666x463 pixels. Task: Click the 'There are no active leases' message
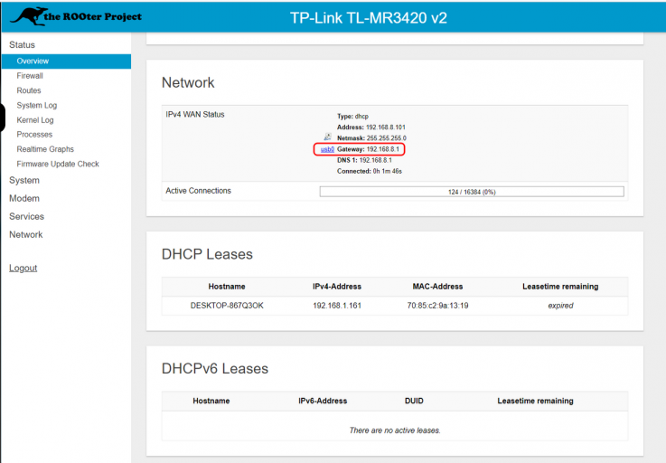tap(395, 430)
